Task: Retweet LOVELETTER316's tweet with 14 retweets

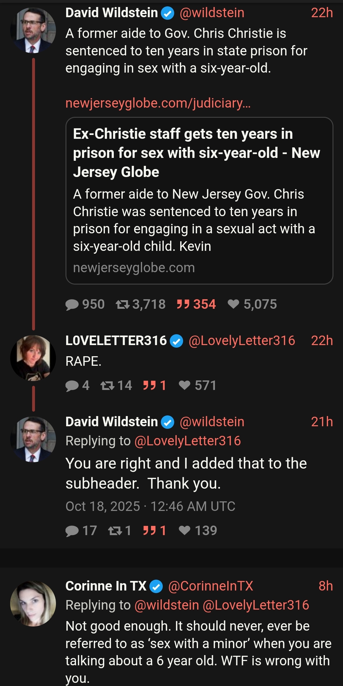Action: point(116,385)
